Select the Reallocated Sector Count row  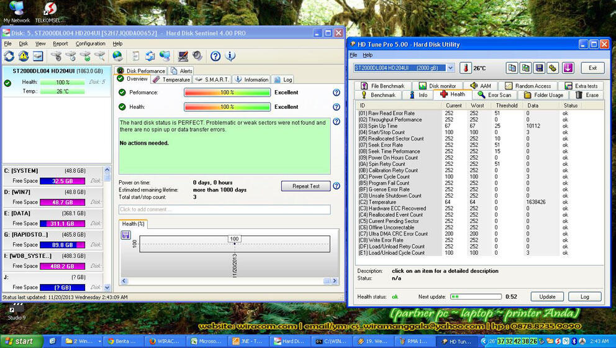(x=479, y=139)
